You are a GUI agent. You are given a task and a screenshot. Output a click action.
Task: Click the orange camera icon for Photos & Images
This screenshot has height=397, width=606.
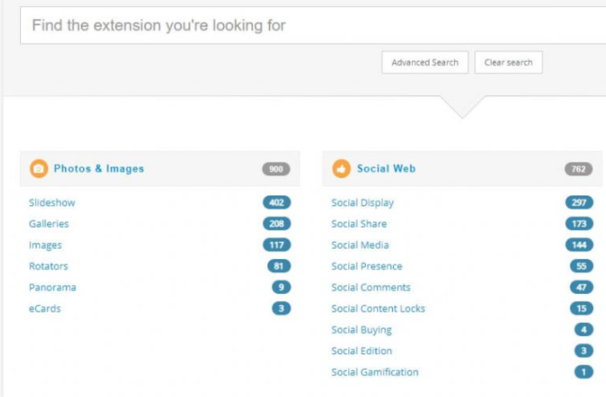tap(38, 168)
